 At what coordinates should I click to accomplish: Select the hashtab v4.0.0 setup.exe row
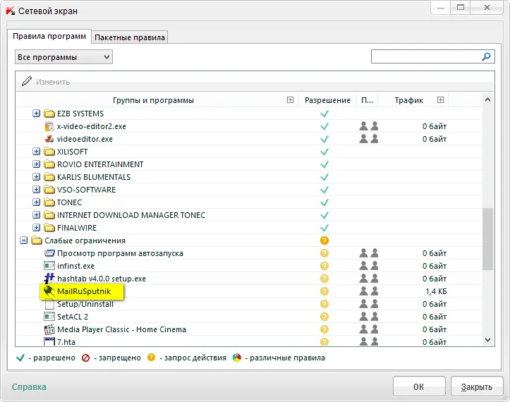(x=249, y=279)
